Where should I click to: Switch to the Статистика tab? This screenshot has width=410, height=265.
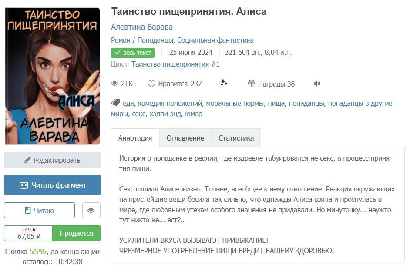[x=236, y=138]
